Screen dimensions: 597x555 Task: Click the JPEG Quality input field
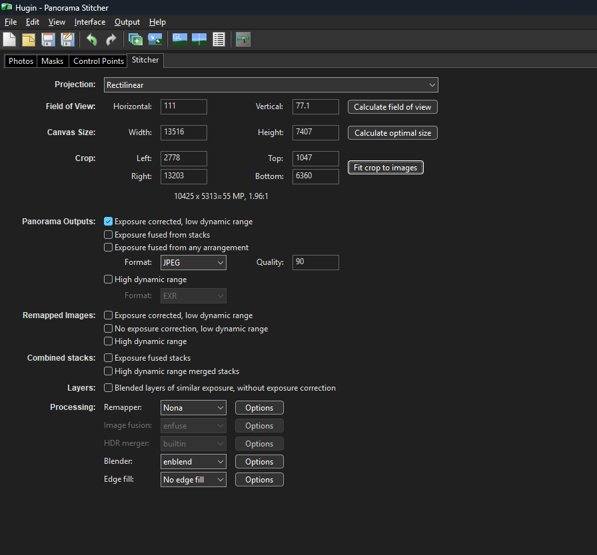pos(316,262)
